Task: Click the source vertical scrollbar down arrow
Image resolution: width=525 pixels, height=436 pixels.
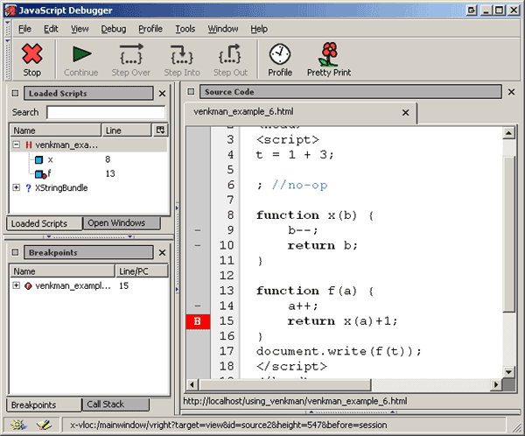Action: (x=508, y=372)
